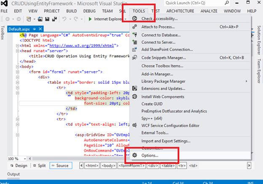
Task: Open the ARCHITECTURE menu
Action: (x=180, y=11)
